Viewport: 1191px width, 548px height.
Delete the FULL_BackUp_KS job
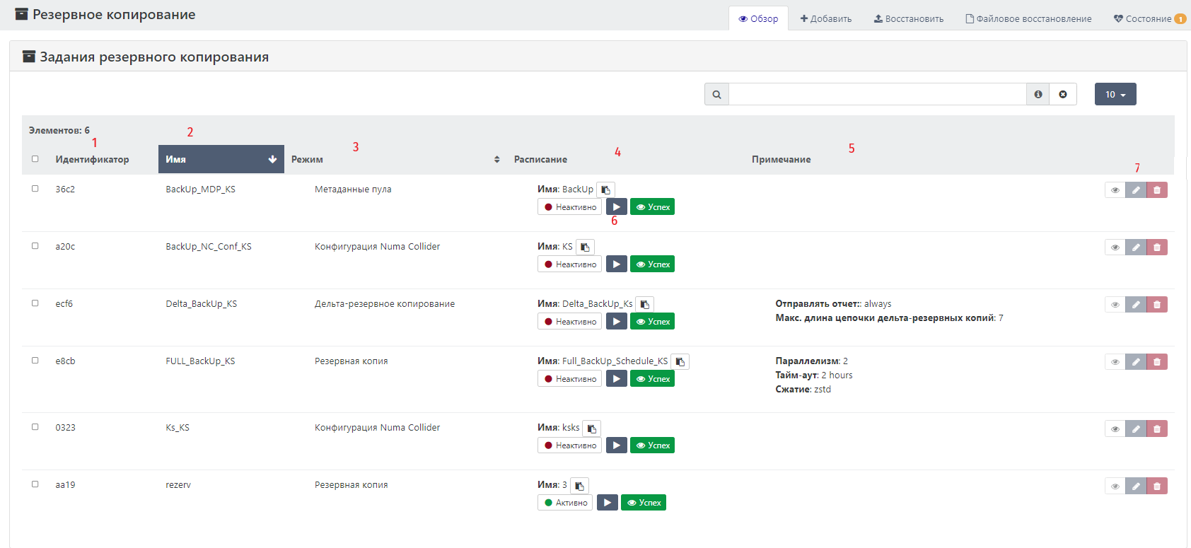click(1157, 362)
